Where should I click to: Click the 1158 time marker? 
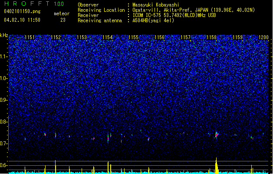pyautogui.click(x=211, y=37)
